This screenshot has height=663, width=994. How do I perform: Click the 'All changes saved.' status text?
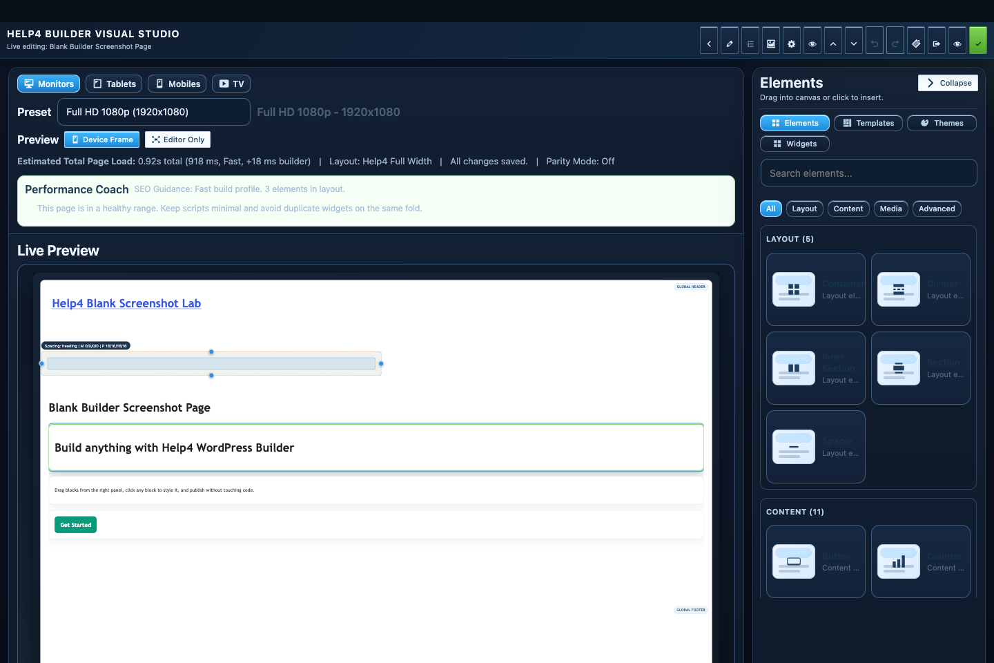(489, 161)
